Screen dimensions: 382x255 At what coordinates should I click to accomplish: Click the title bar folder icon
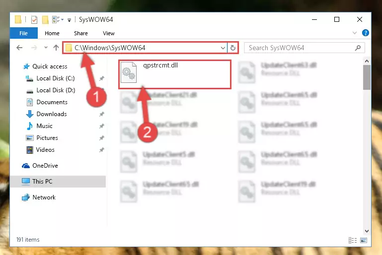click(18, 19)
